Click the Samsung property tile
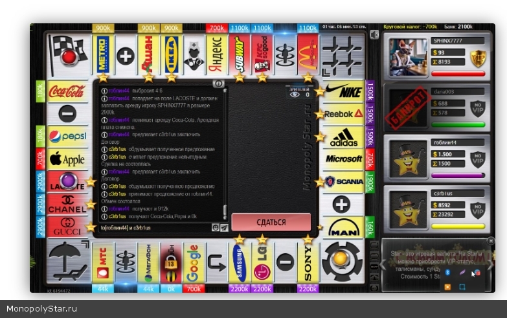The height and width of the screenshot is (318, 507). [x=239, y=263]
